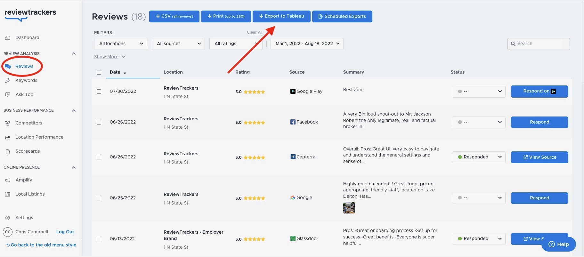
Task: Check the 06/25/2022 Google review row
Action: coord(99,198)
